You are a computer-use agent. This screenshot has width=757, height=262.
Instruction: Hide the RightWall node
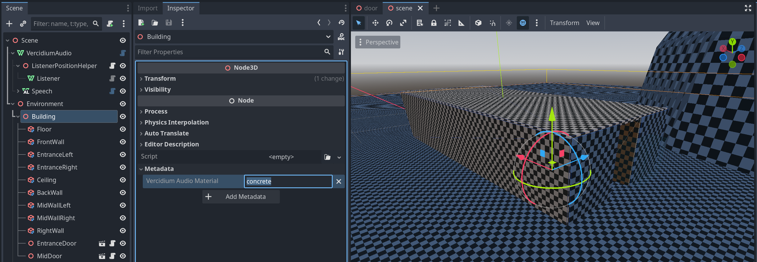(123, 231)
